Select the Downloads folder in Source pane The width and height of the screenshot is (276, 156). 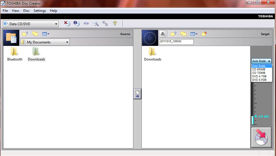pos(36,54)
